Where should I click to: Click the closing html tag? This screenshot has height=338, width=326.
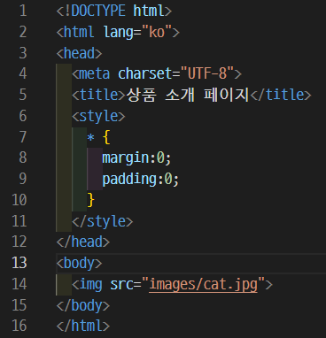[83, 326]
